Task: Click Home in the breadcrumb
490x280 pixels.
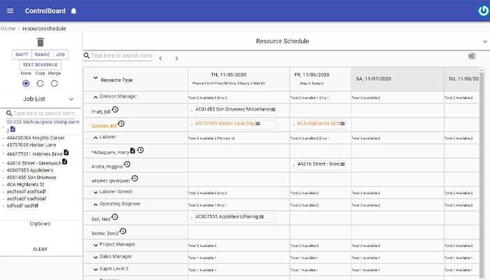Action: 8,28
